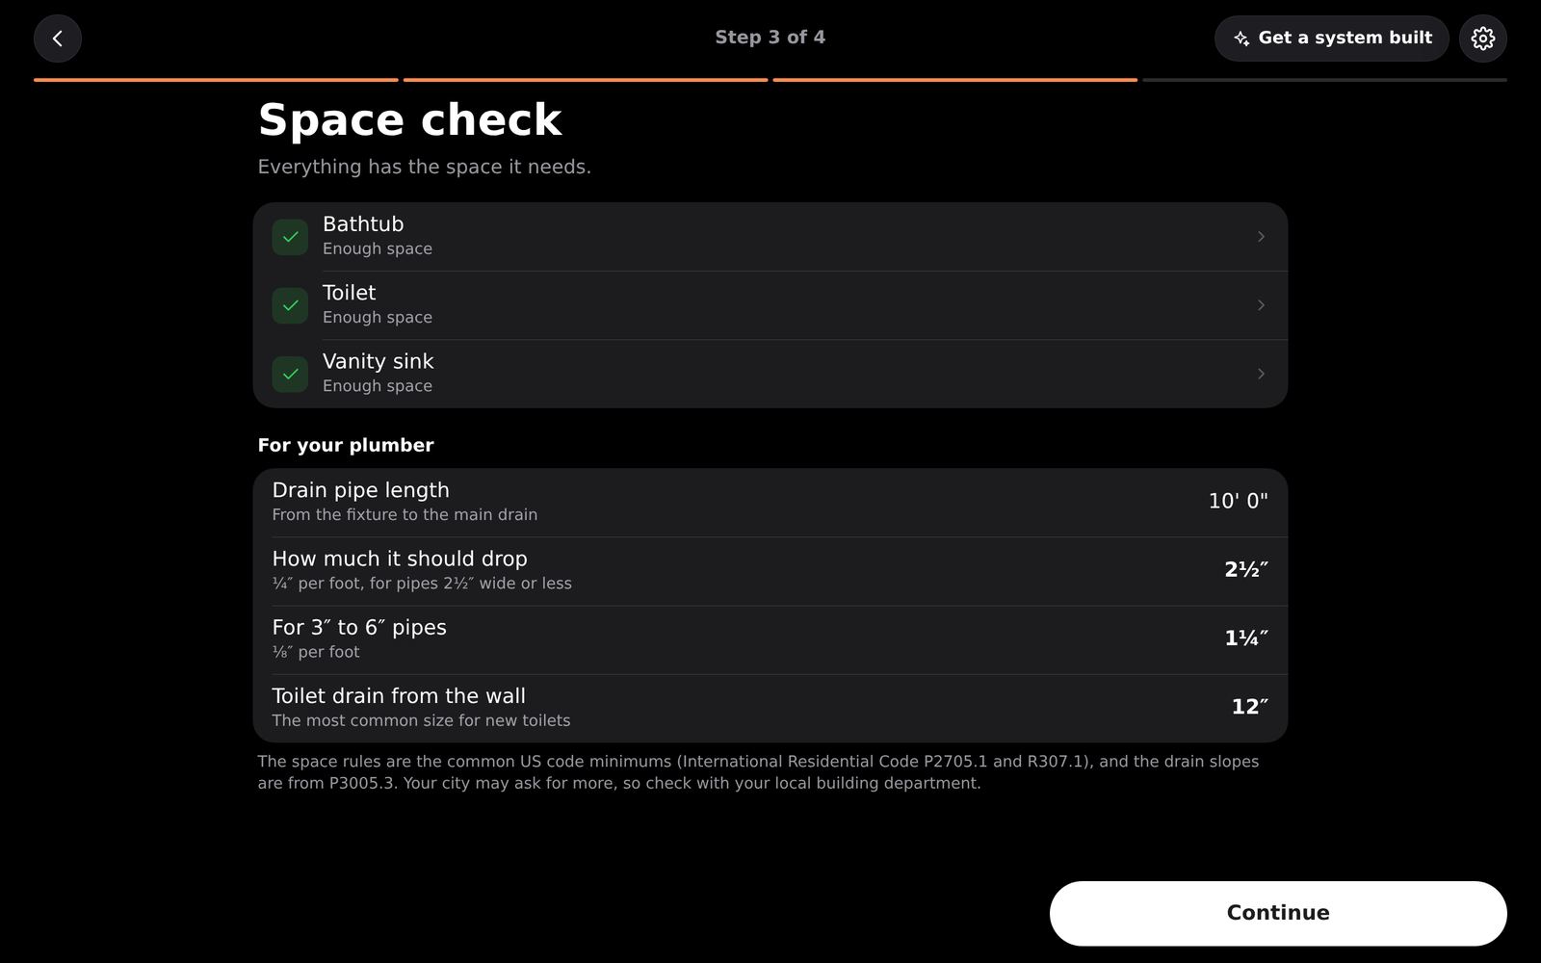Select the fourth unfilled progress segment
This screenshot has height=963, width=1541.
(x=1324, y=80)
